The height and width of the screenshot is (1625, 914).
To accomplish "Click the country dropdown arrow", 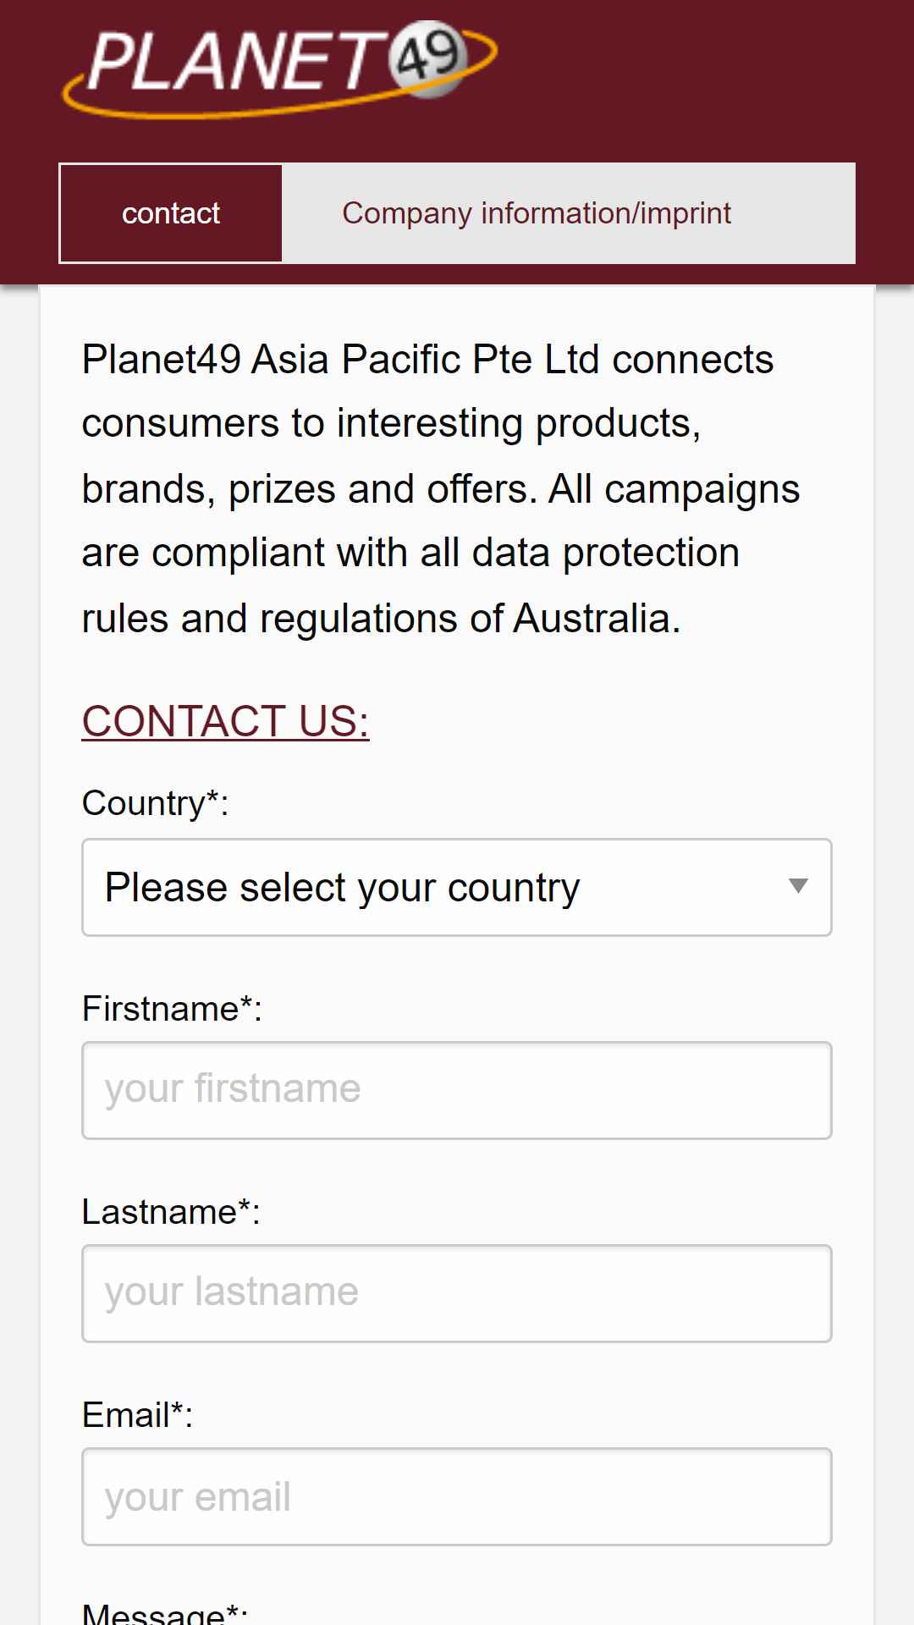I will click(797, 886).
